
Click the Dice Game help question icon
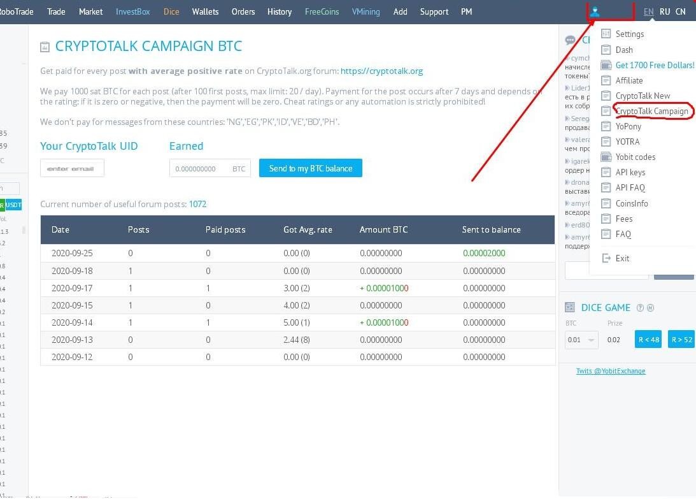(x=640, y=307)
